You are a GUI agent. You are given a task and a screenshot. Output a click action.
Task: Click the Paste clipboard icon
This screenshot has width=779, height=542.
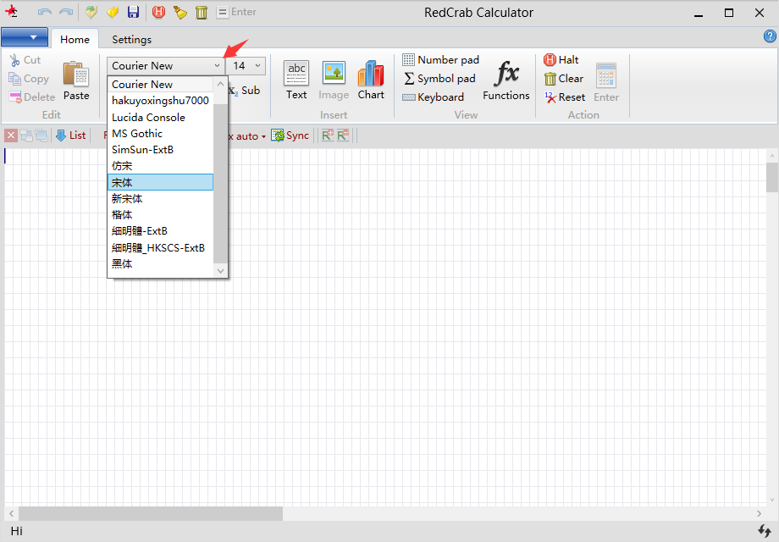click(76, 80)
